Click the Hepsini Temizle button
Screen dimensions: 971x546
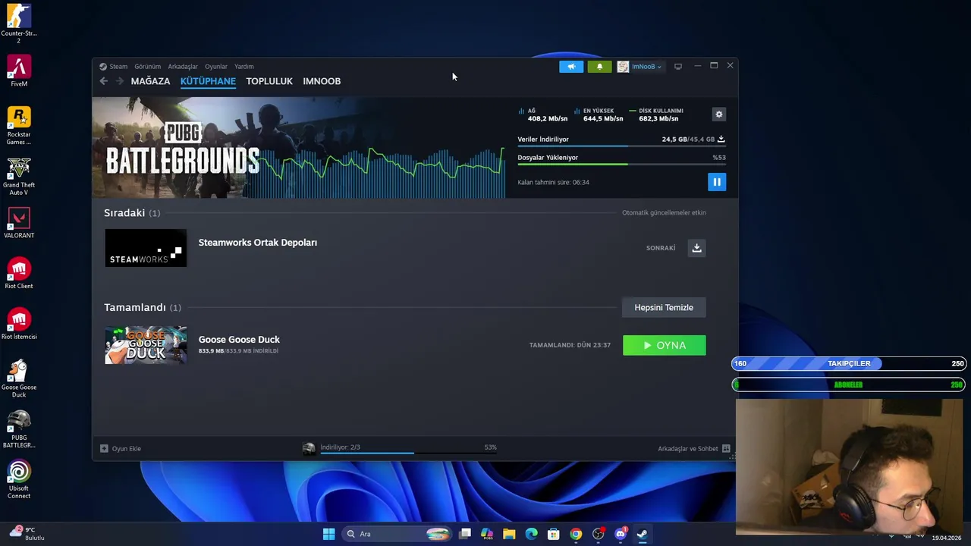point(664,307)
